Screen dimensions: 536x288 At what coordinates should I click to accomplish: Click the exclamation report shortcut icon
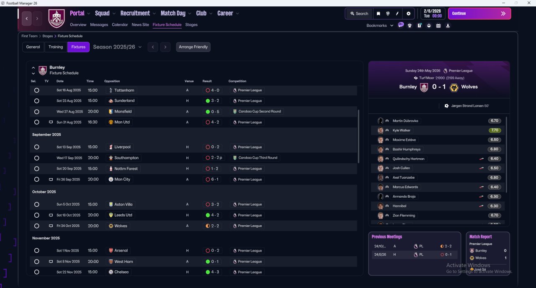click(419, 26)
